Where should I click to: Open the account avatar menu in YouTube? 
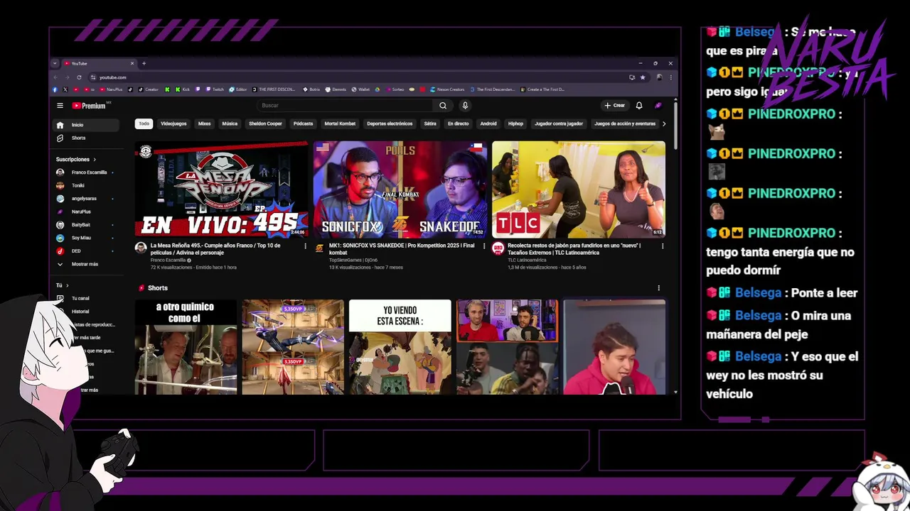[658, 106]
